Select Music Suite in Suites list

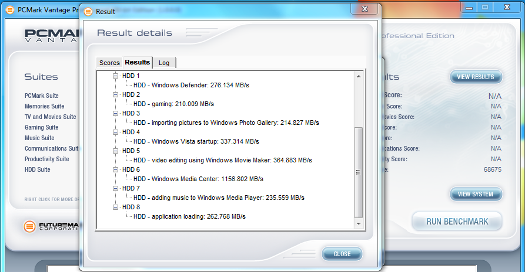[39, 138]
